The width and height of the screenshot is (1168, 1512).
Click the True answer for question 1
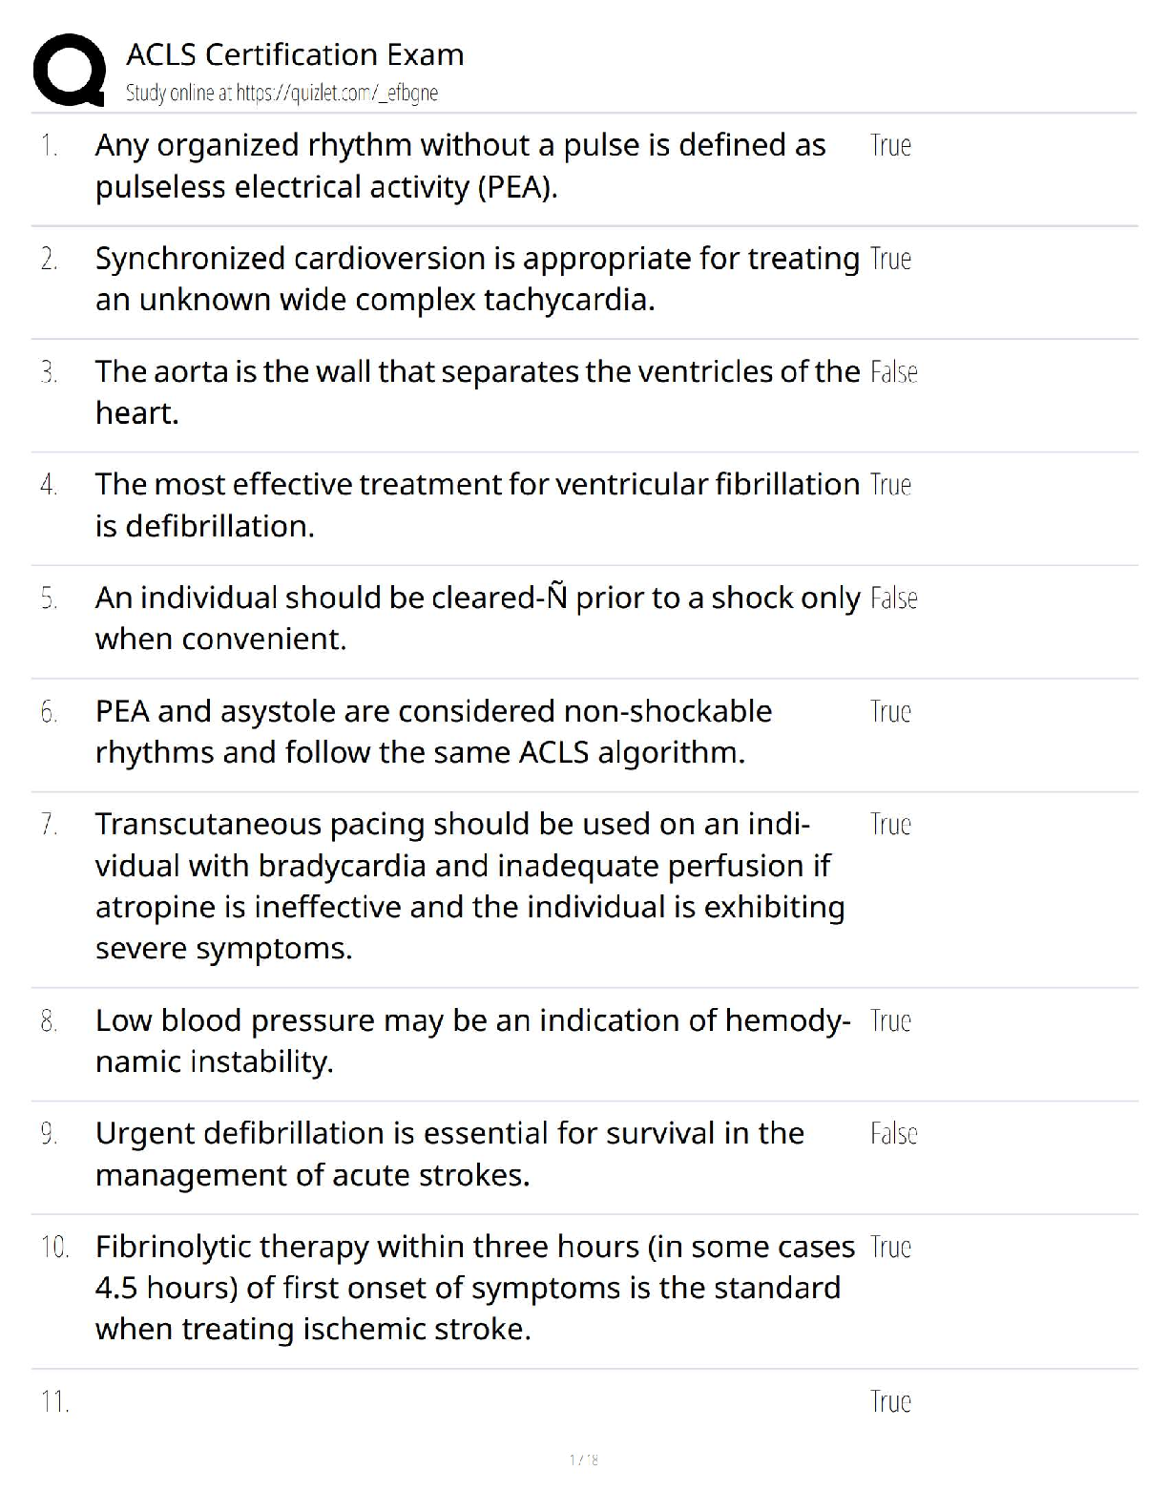coord(890,146)
